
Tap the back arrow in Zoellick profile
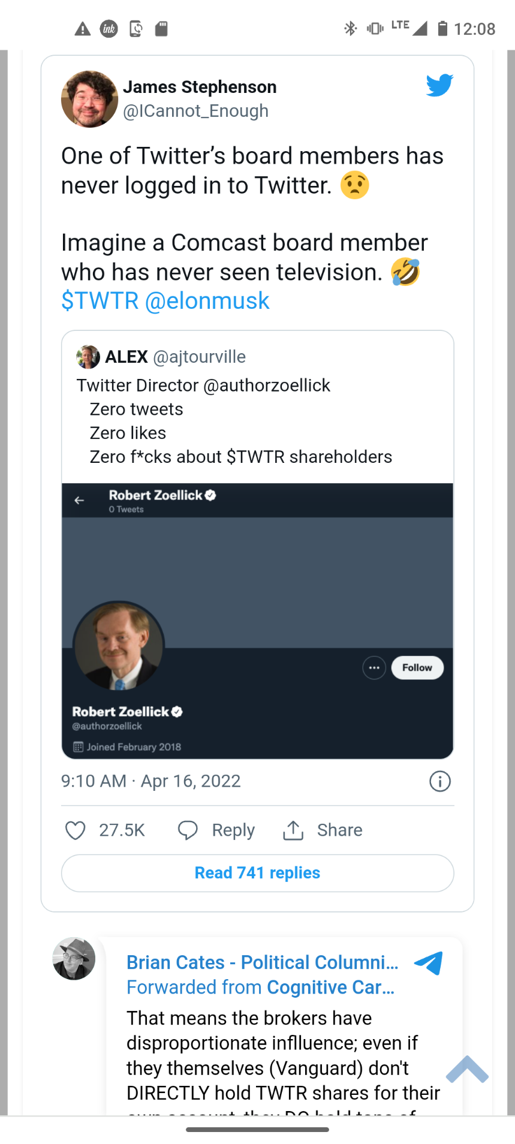(79, 500)
